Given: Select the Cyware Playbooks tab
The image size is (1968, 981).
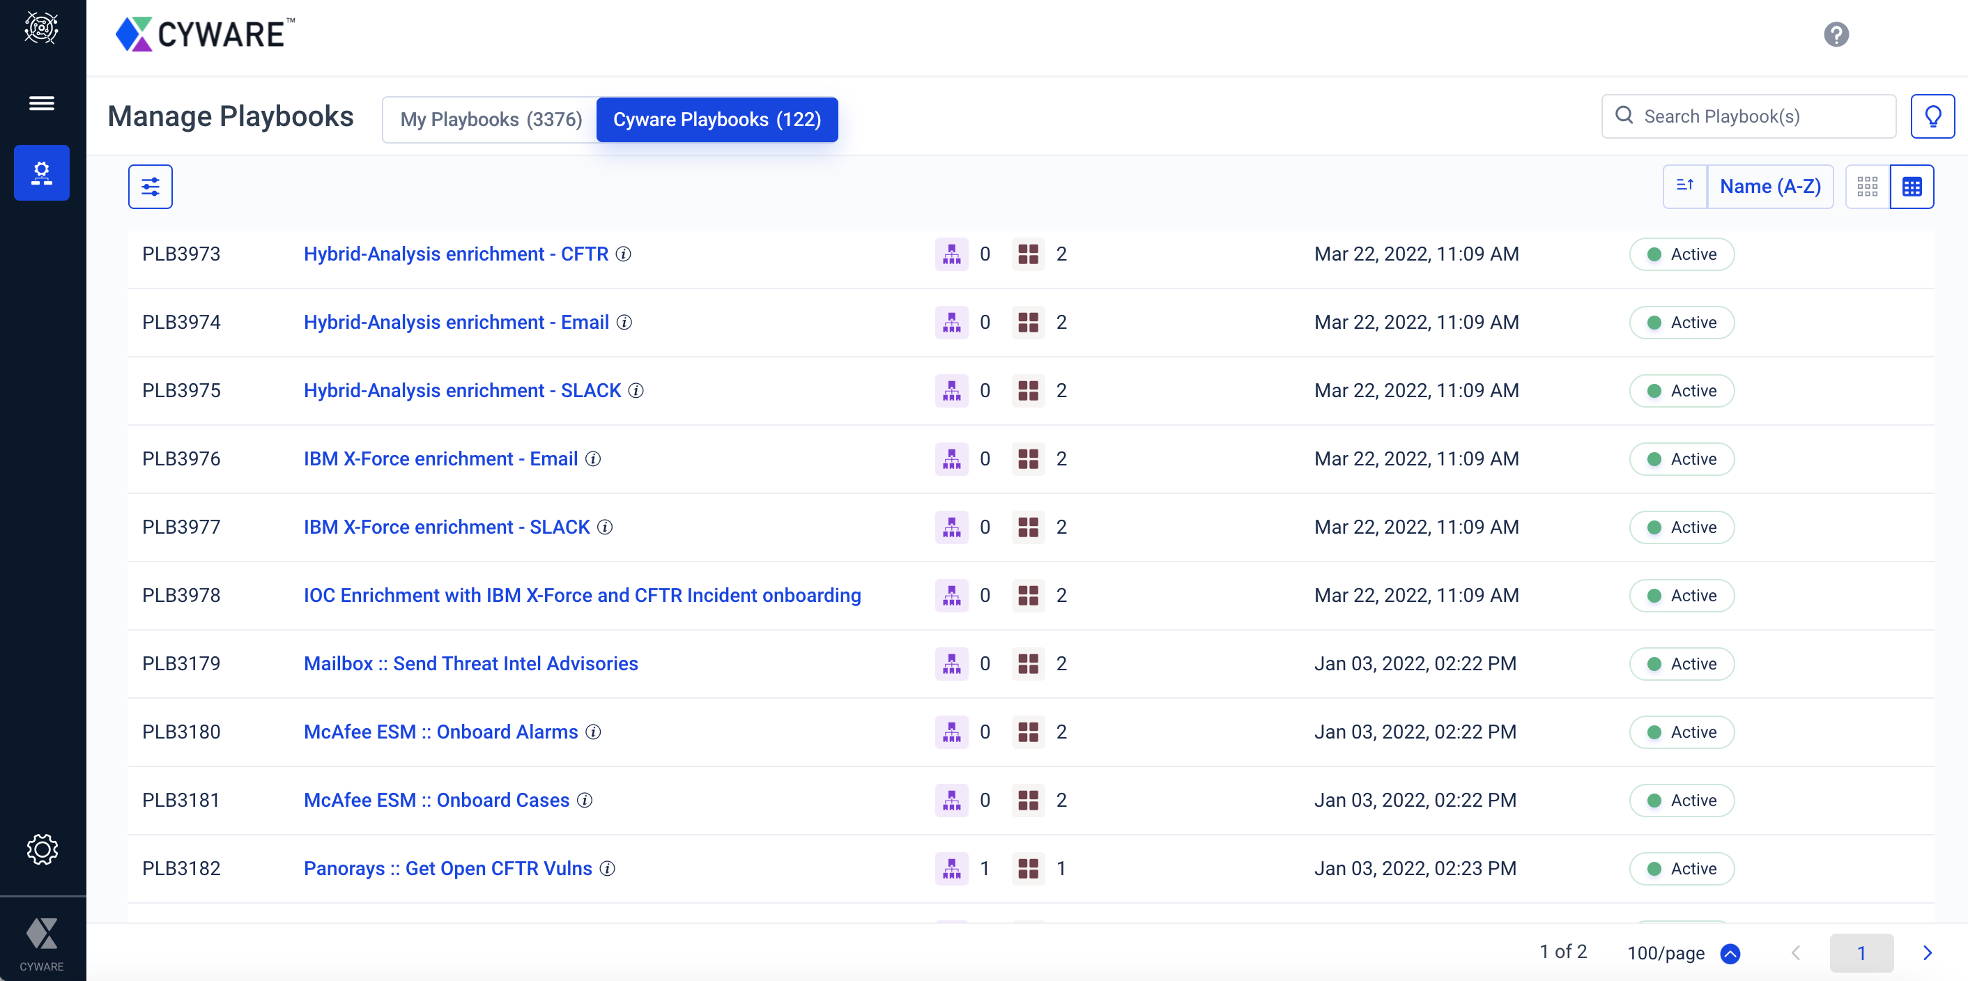Looking at the screenshot, I should click(716, 119).
